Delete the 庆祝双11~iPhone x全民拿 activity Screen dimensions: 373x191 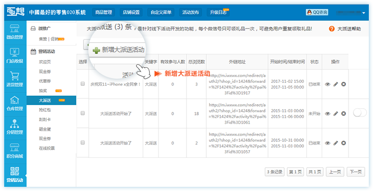[x=343, y=84]
